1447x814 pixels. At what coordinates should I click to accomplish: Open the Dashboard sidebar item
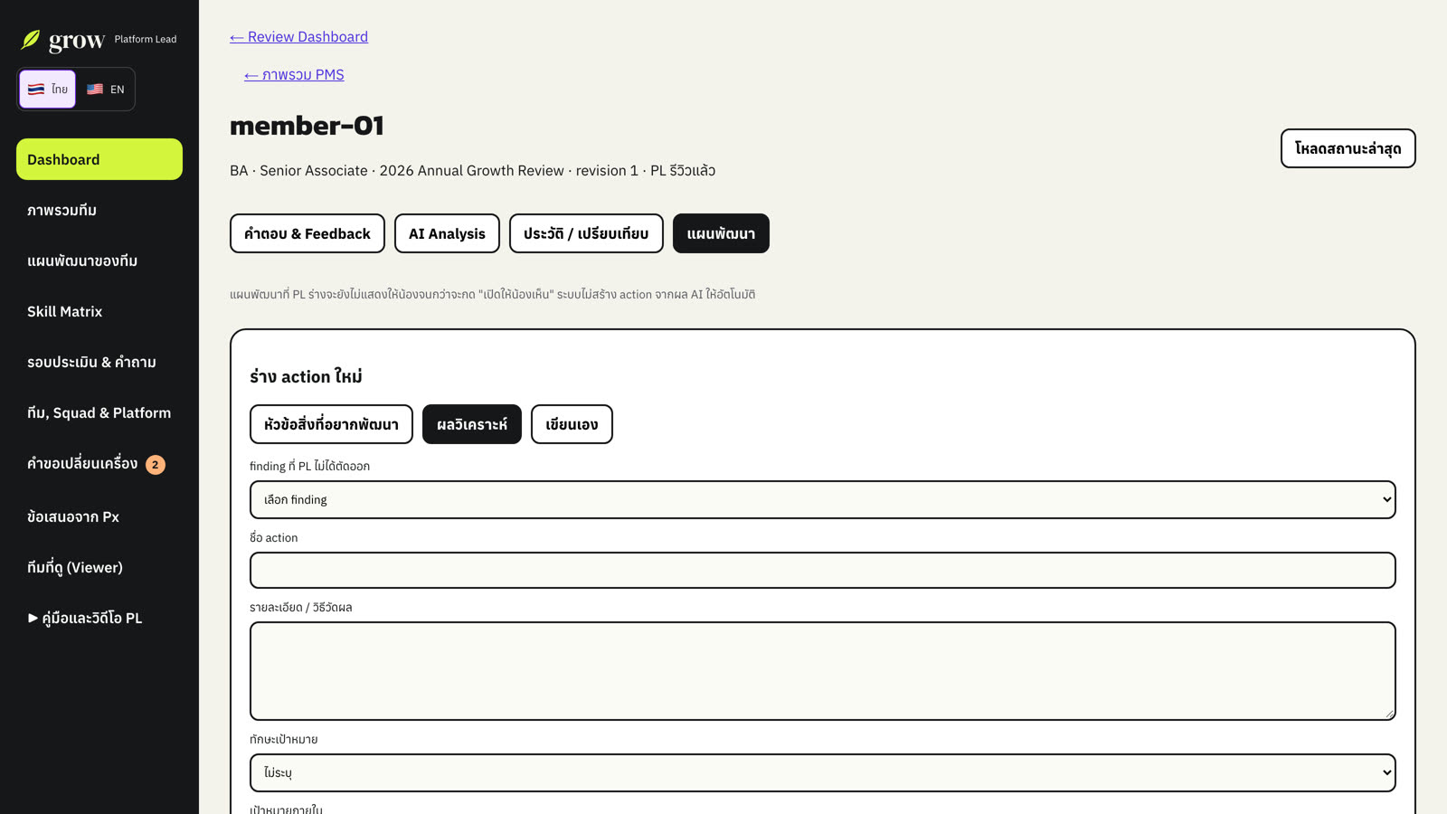point(99,159)
